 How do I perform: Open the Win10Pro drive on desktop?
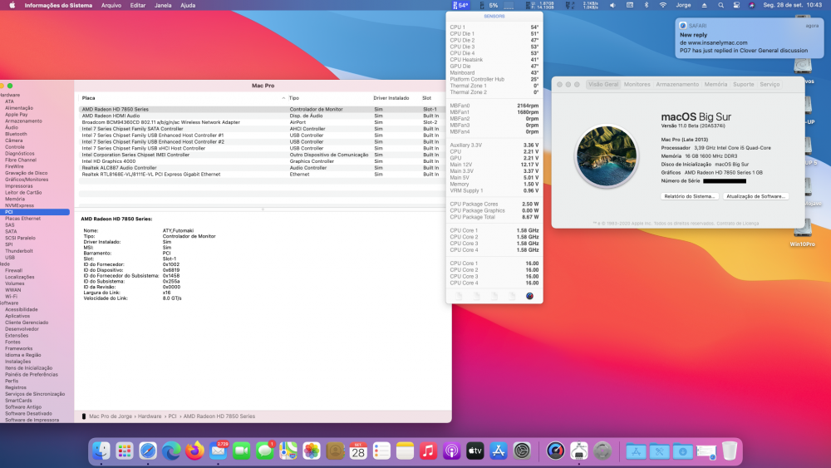tap(803, 234)
